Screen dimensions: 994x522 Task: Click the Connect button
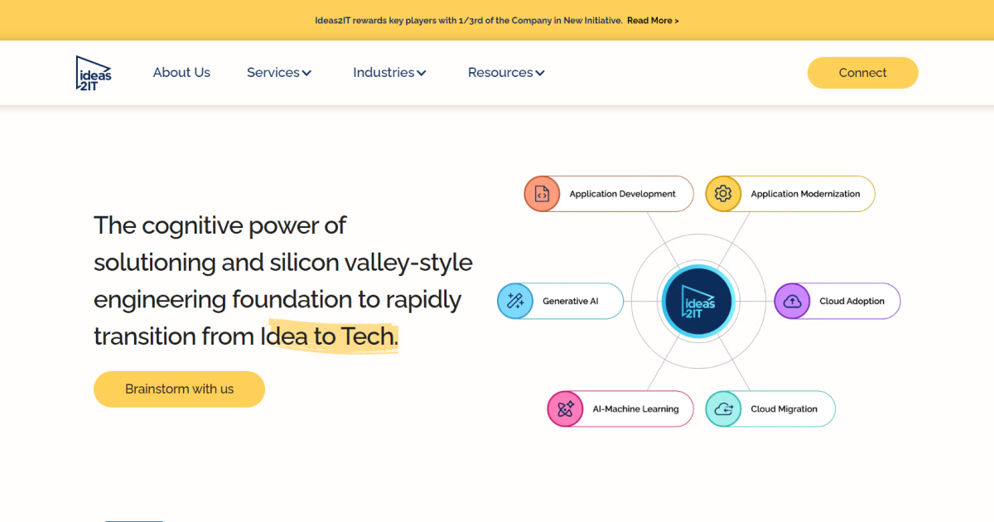point(862,72)
